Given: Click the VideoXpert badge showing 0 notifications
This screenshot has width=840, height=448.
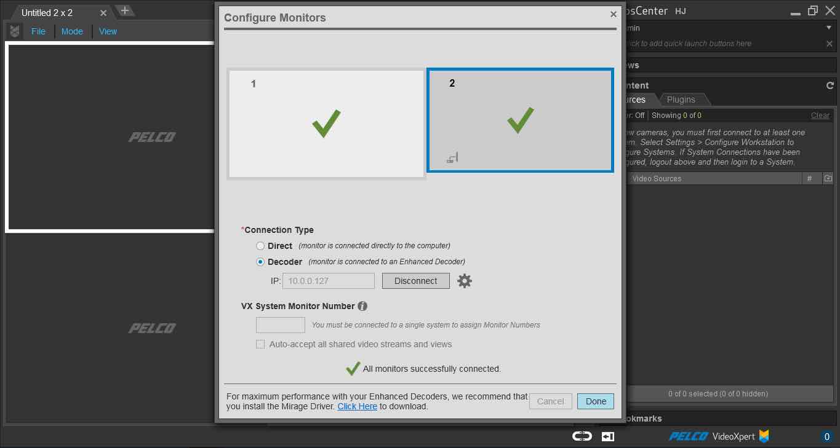Looking at the screenshot, I should coord(827,436).
